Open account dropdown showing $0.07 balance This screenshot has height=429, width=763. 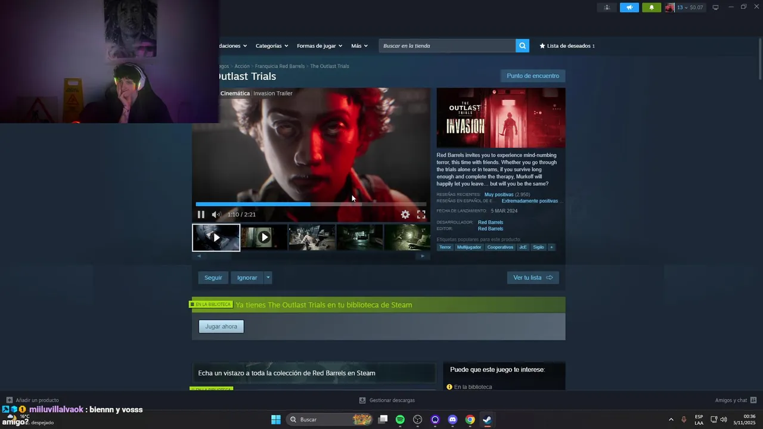(x=690, y=8)
